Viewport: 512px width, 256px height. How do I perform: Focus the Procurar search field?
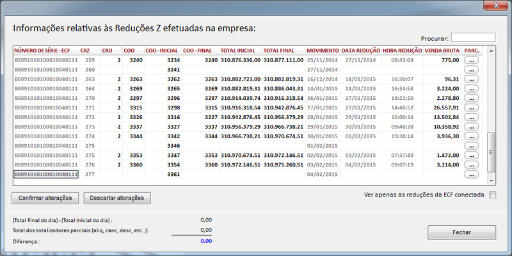(x=473, y=37)
